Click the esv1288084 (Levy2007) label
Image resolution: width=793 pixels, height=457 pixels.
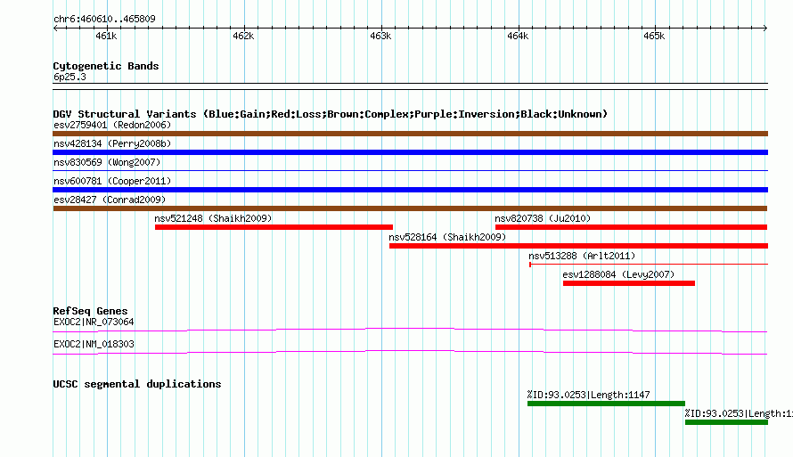coord(618,274)
